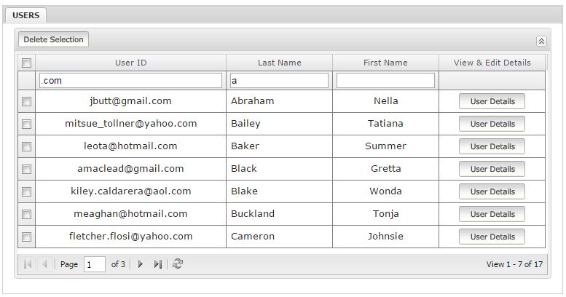Tick the select-all checkbox in header
The height and width of the screenshot is (297, 566).
[26, 63]
